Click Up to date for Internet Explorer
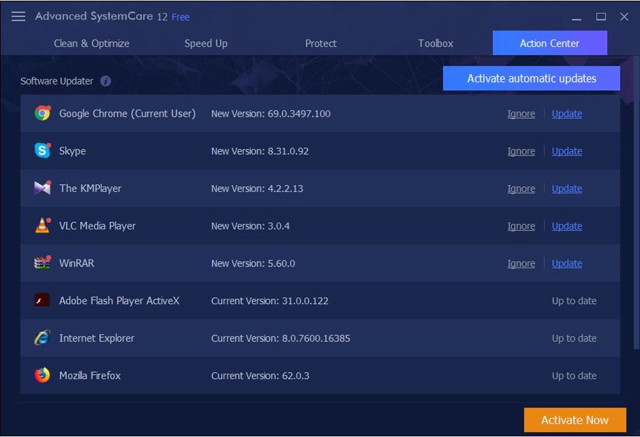This screenshot has height=437, width=640. 574,339
